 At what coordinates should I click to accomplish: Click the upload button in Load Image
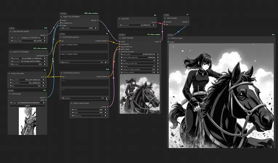pyautogui.click(x=28, y=106)
